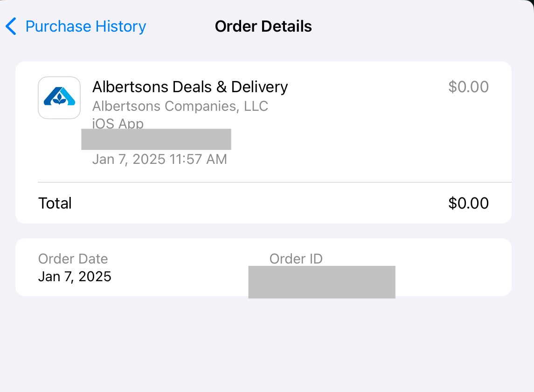This screenshot has width=534, height=392.
Task: Click the divider line above Total
Action: tap(274, 182)
